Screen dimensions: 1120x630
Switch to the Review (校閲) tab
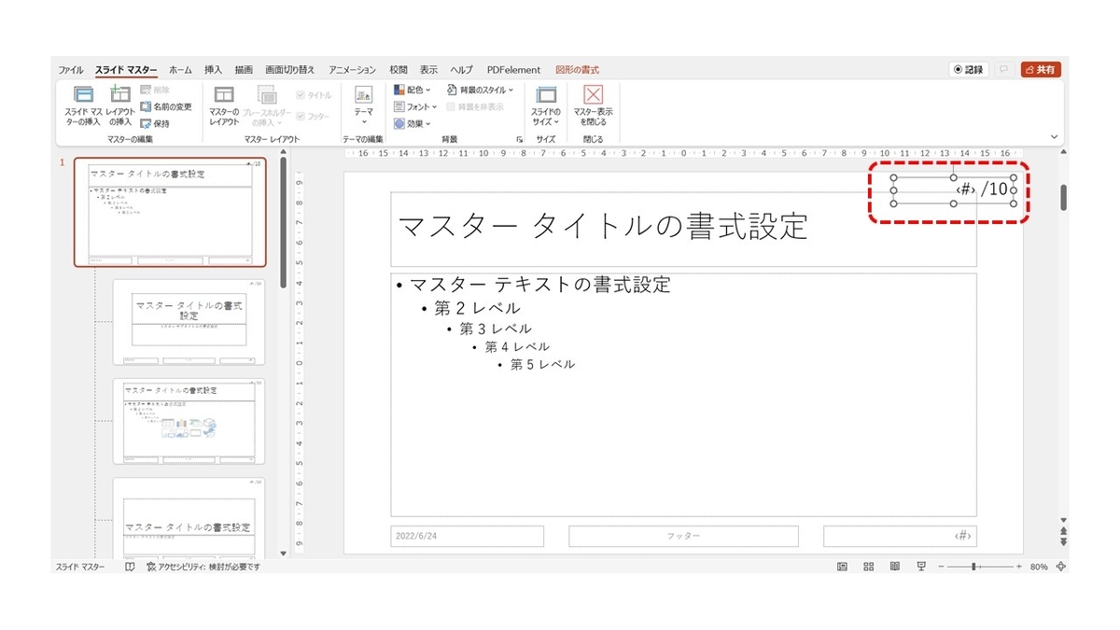[399, 70]
